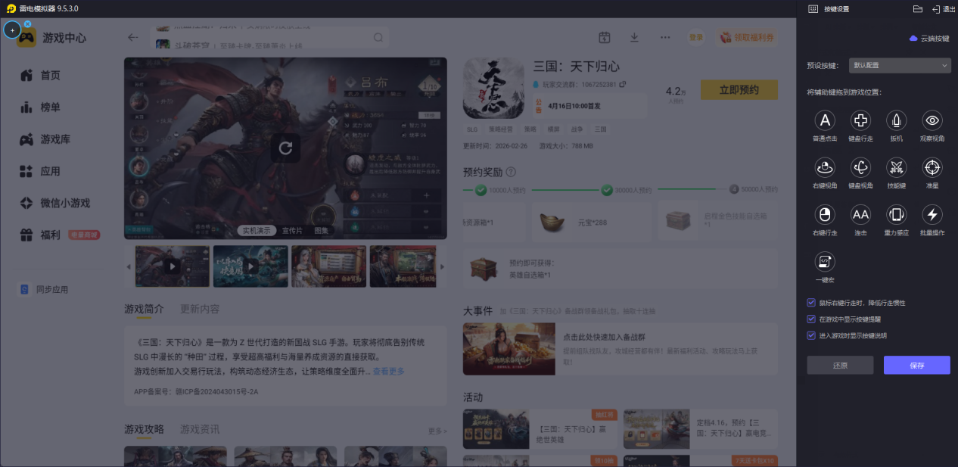958x467 pixels.
Task: Select the 准星 crosshair tool
Action: pos(932,167)
